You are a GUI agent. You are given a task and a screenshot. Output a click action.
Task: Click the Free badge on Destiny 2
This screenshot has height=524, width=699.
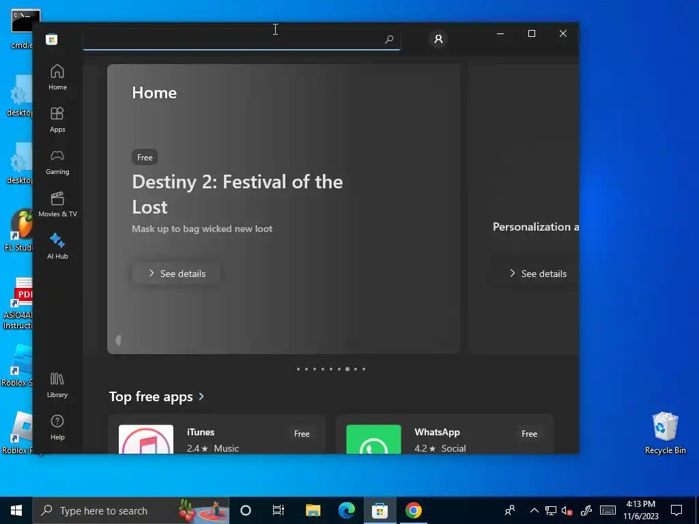click(145, 158)
